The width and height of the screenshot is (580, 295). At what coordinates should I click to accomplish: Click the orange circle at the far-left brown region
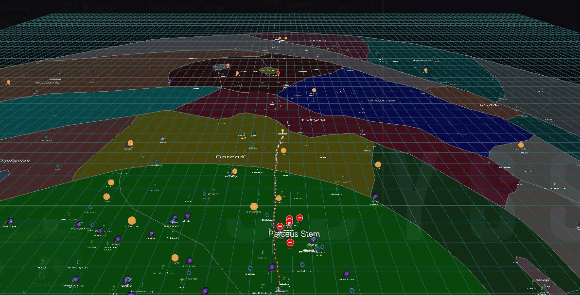(8, 82)
